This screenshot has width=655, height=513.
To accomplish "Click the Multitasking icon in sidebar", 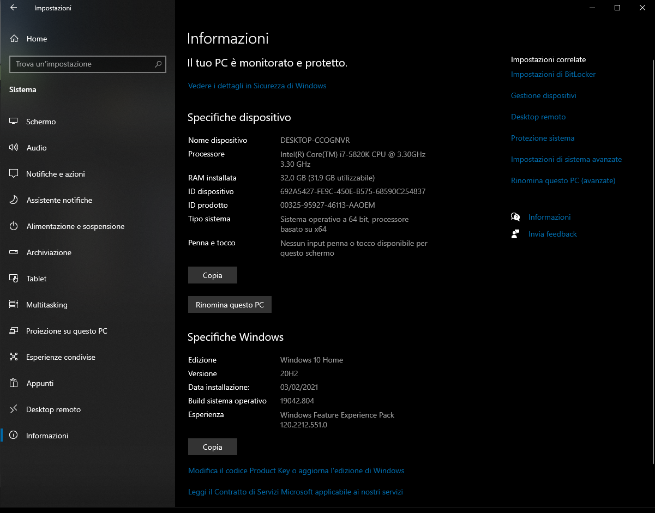I will pos(14,305).
